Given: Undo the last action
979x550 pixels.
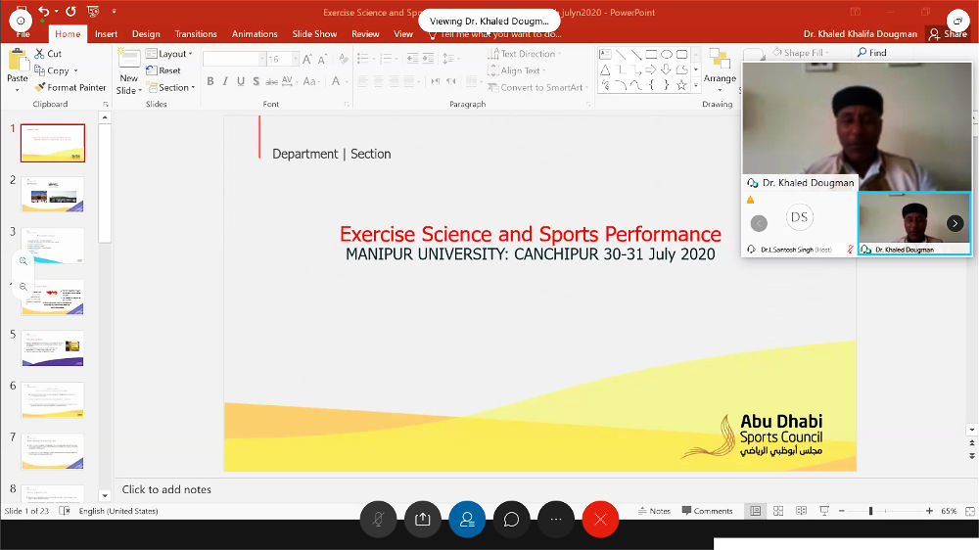Looking at the screenshot, I should click(44, 11).
